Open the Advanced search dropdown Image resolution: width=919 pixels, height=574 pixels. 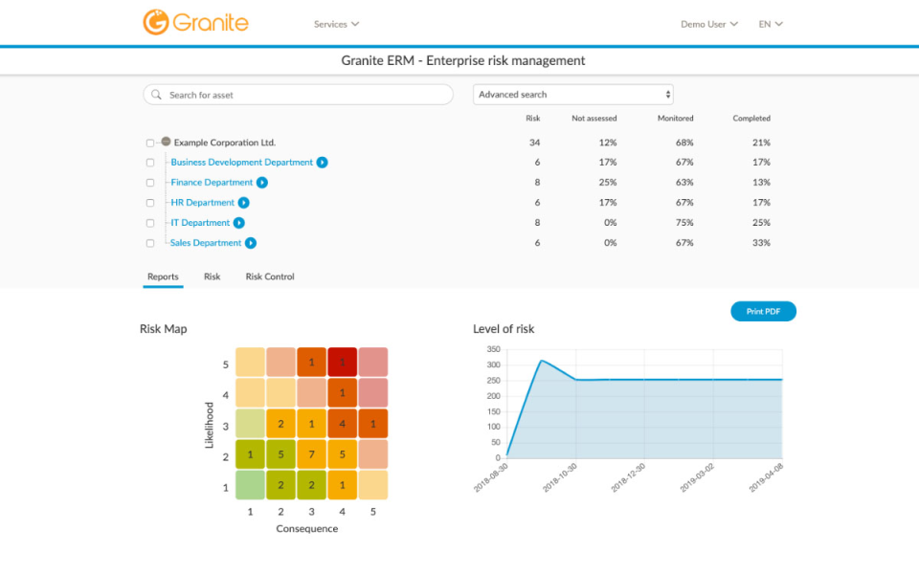[572, 94]
